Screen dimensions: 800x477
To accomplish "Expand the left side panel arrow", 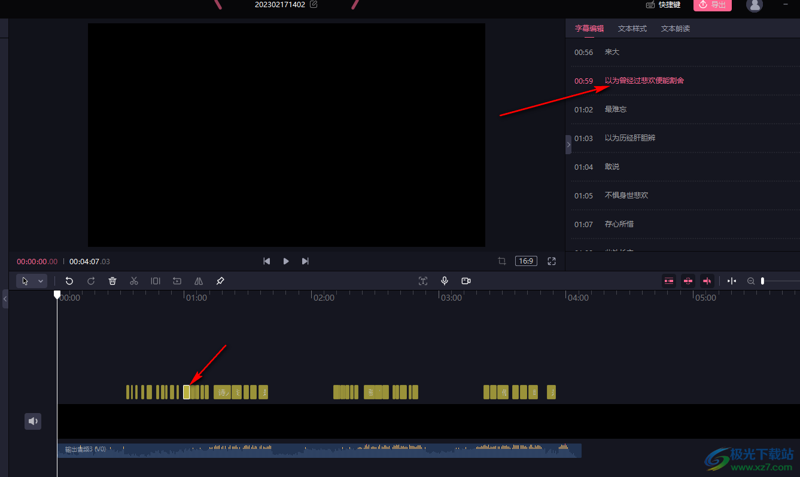I will click(5, 298).
